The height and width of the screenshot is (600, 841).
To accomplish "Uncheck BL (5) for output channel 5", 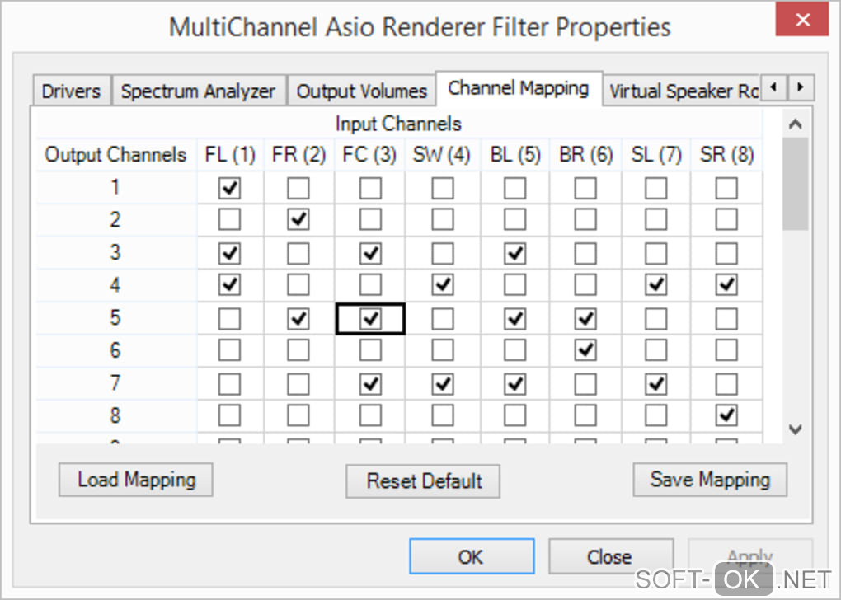I will (514, 319).
